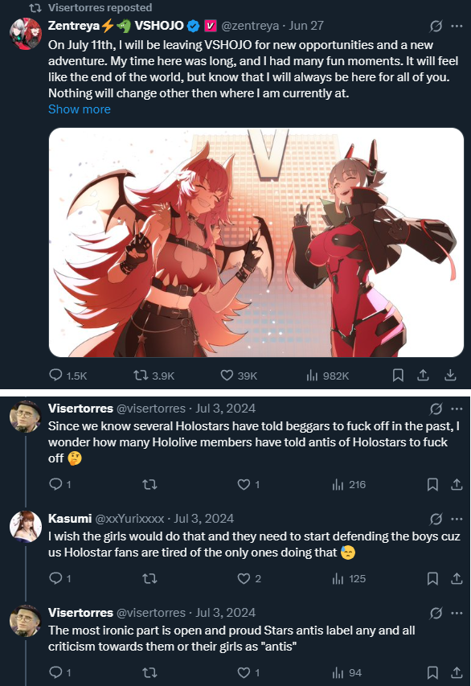Open more options on Visertorres' first post
Viewport: 471px width, 686px height.
click(457, 409)
